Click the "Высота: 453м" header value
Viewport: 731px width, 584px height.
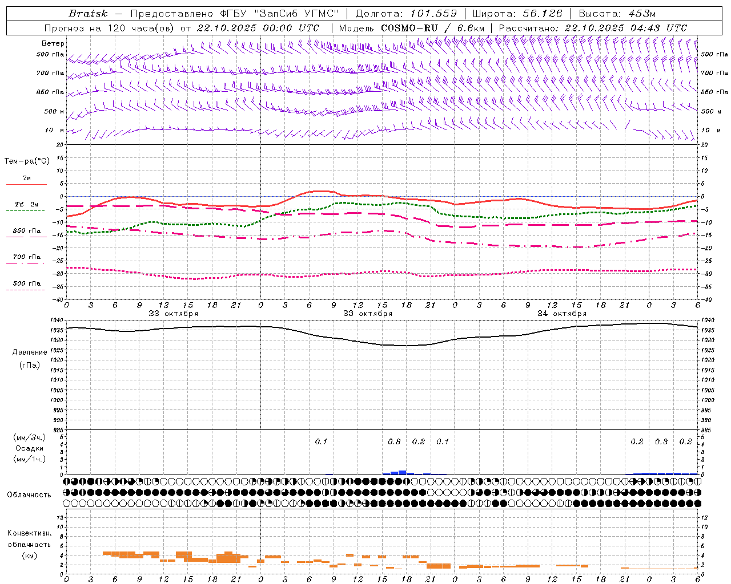[617, 14]
